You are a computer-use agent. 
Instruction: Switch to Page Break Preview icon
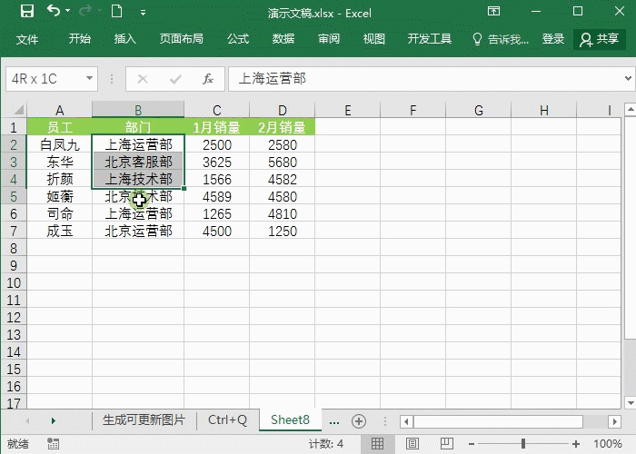click(x=447, y=443)
